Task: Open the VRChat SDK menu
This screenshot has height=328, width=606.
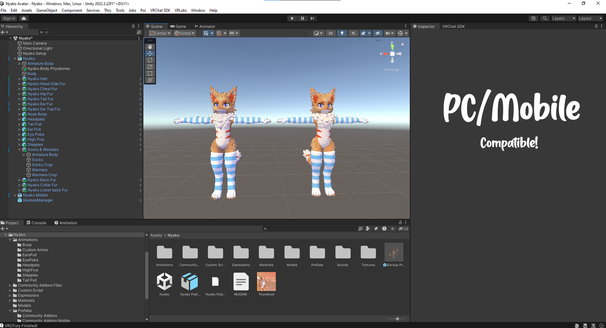Action: tap(160, 10)
